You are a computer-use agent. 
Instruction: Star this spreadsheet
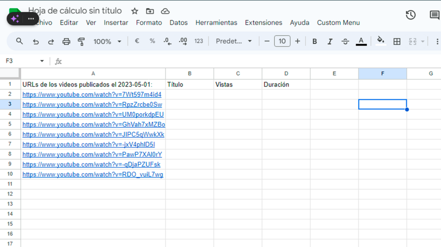[x=135, y=11]
